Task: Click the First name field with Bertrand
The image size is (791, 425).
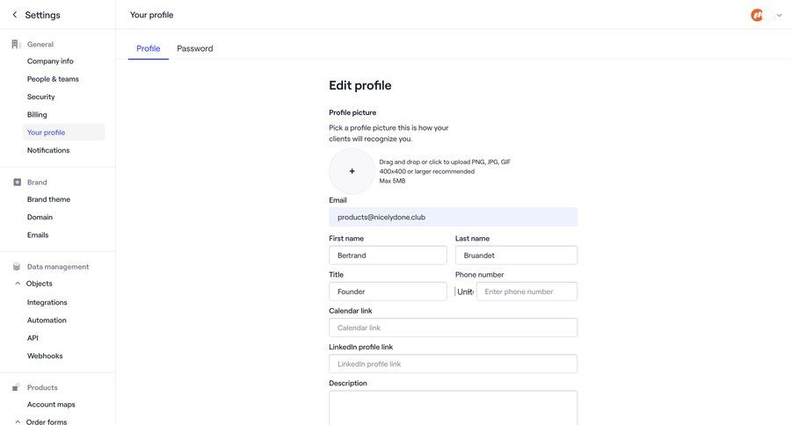Action: (x=388, y=256)
